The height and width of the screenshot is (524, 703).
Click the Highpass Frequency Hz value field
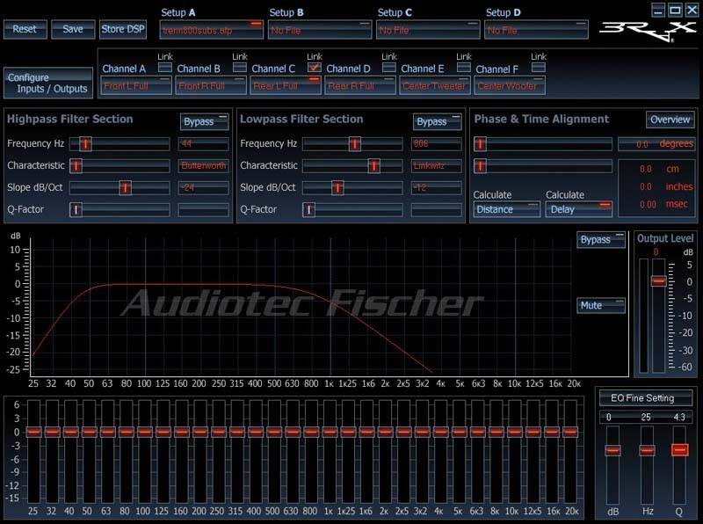[x=203, y=143]
